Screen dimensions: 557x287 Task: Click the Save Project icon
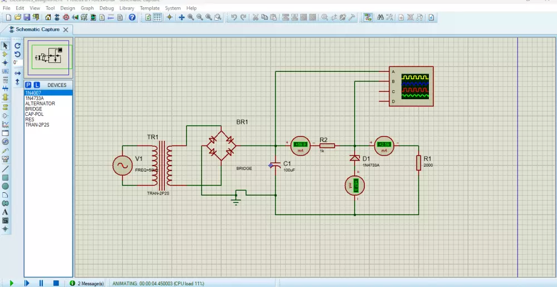coord(26,18)
